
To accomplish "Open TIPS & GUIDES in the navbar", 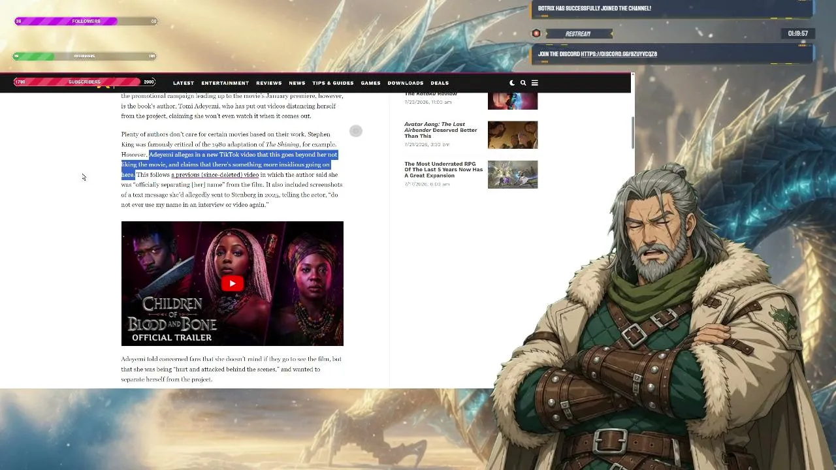I will pos(333,83).
